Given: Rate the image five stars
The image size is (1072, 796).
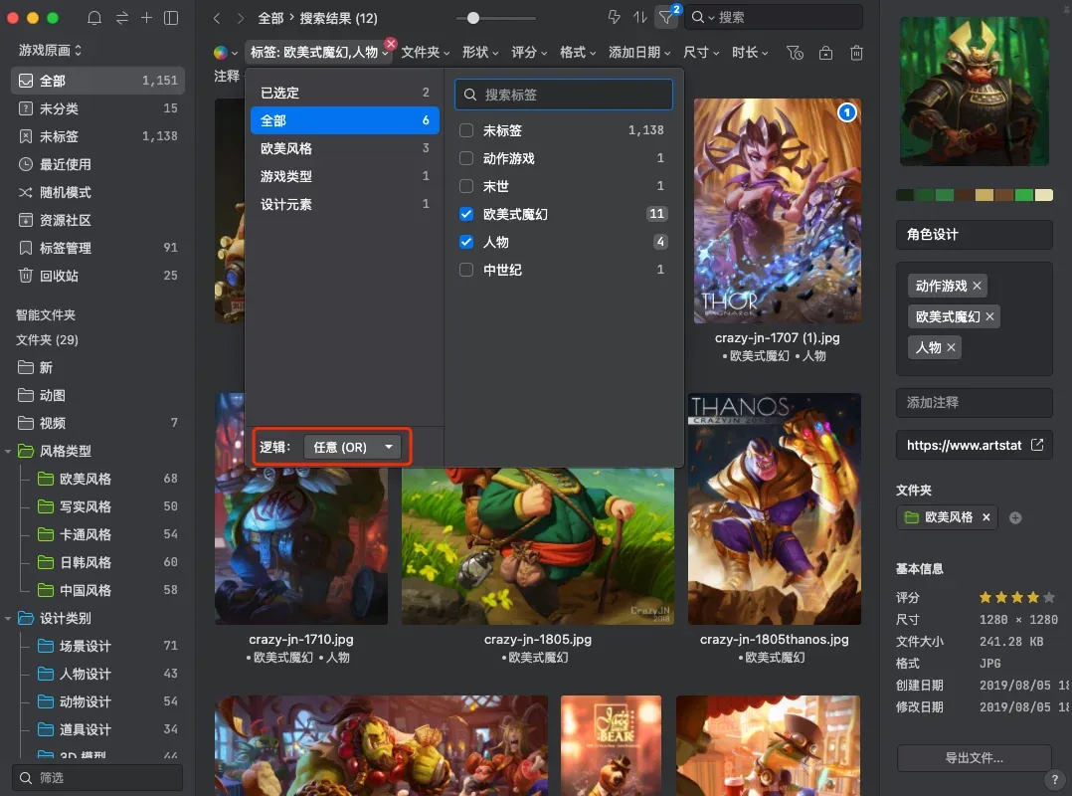Looking at the screenshot, I should point(1049,598).
